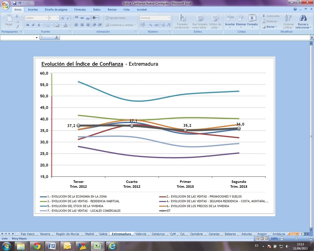Image resolution: width=314 pixels, height=251 pixels.
Task: Switch to Normal view in status bar
Action: tap(258, 239)
